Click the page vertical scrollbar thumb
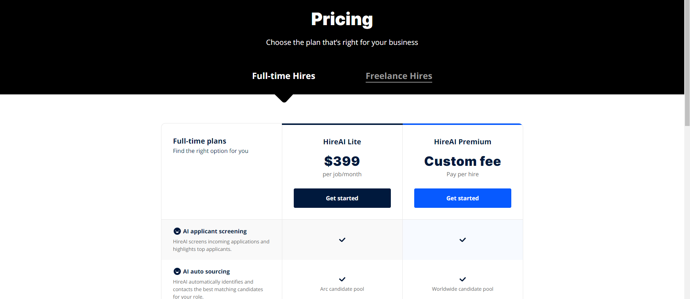The width and height of the screenshot is (690, 299). (x=687, y=63)
